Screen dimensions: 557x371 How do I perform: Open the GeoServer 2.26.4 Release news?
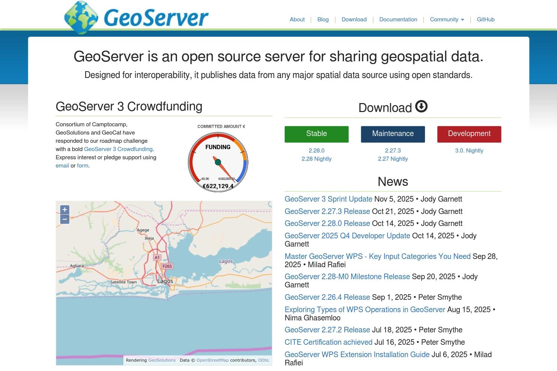(x=327, y=297)
